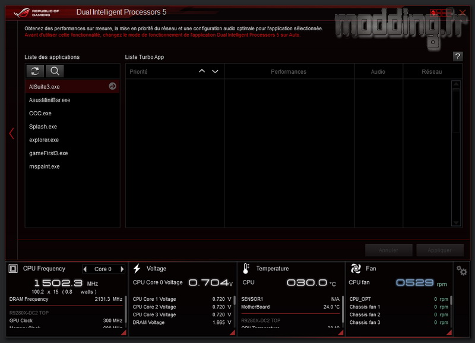
Task: Select AISuite3.exe in the application list
Action: pyautogui.click(x=72, y=86)
